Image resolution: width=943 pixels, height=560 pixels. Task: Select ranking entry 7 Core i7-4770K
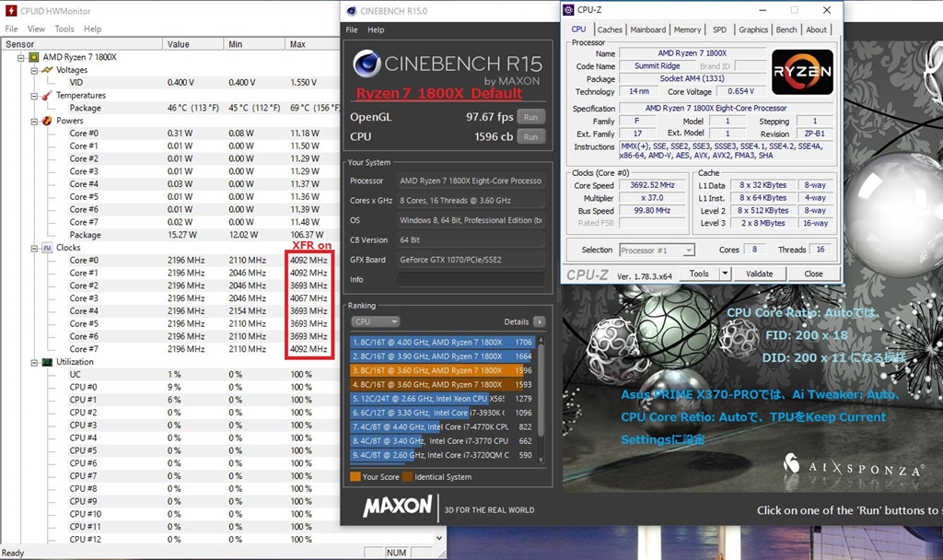[x=442, y=426]
